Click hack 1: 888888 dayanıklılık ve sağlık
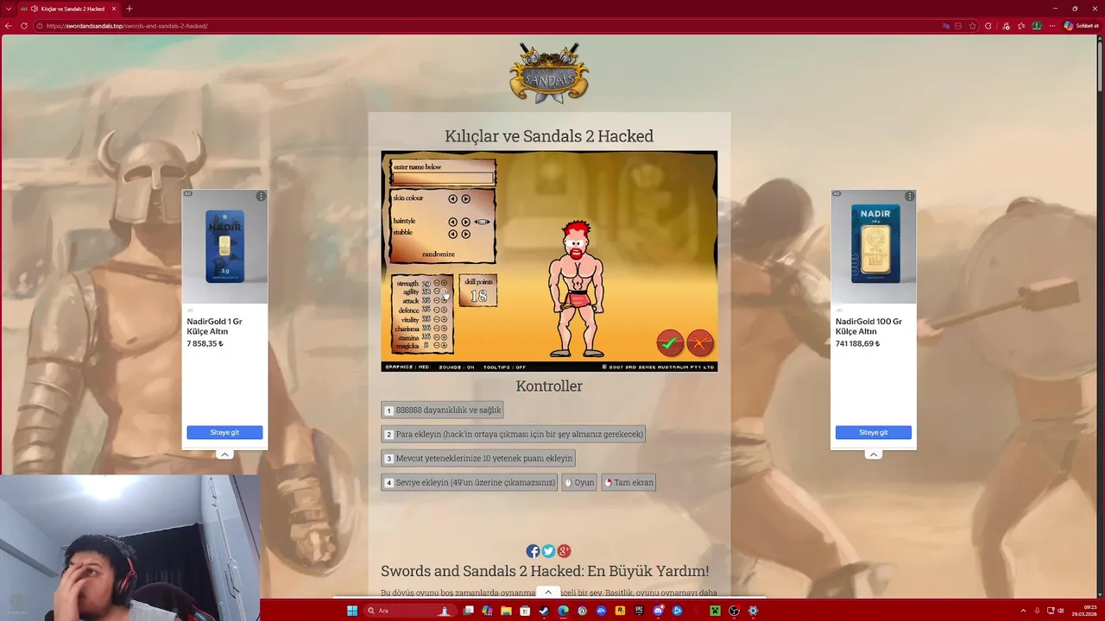Image resolution: width=1105 pixels, height=621 pixels. pyautogui.click(x=442, y=410)
